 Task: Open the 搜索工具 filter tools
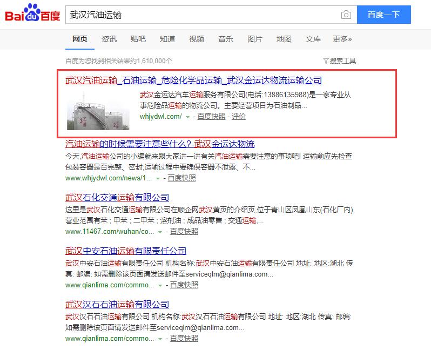coord(339,61)
